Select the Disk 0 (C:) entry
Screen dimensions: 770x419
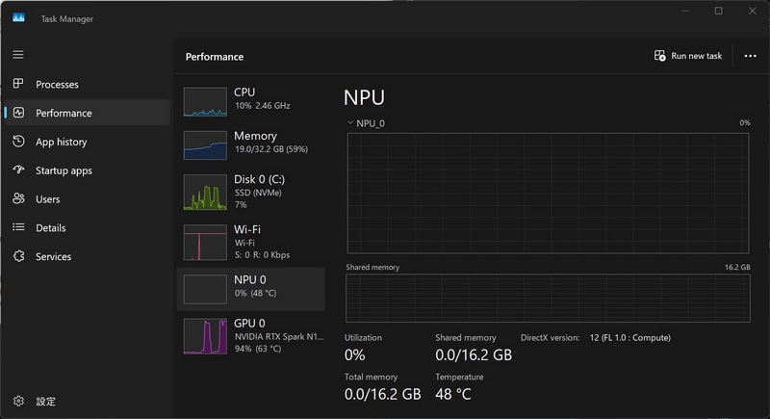coord(251,191)
